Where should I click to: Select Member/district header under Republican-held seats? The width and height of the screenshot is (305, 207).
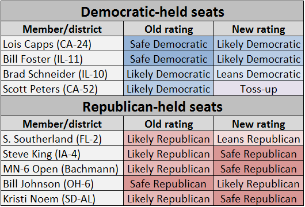(62, 124)
